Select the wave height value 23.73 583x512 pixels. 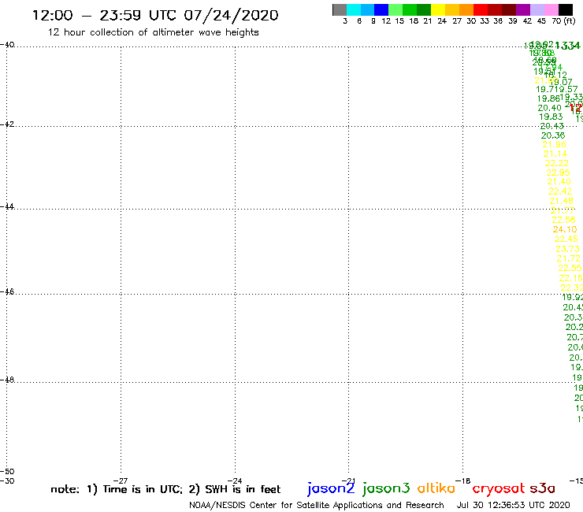[567, 249]
